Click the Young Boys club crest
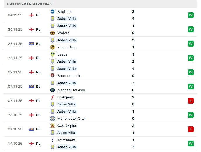Viewport: 201px width, 152px height. [x=53, y=47]
